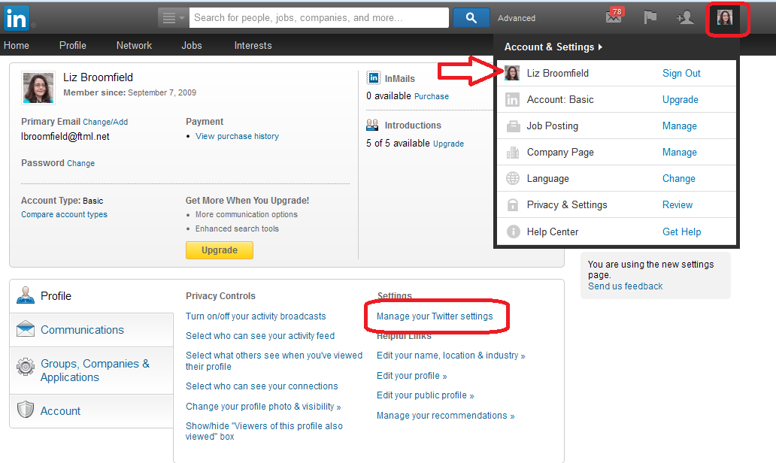Screen dimensions: 776x463
Task: Expand the Account & Settings arrow
Action: tap(600, 47)
